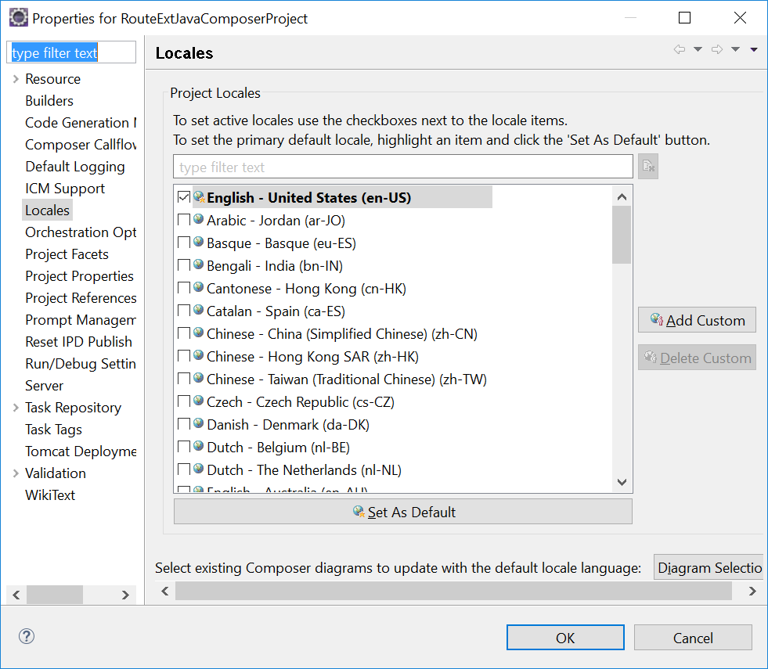Click the back navigation arrow icon
The image size is (768, 669).
679,50
